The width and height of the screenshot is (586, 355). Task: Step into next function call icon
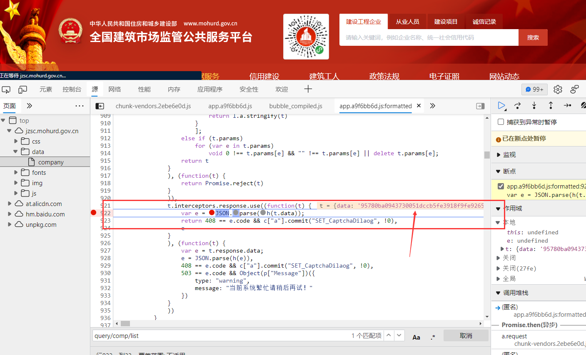coord(534,106)
